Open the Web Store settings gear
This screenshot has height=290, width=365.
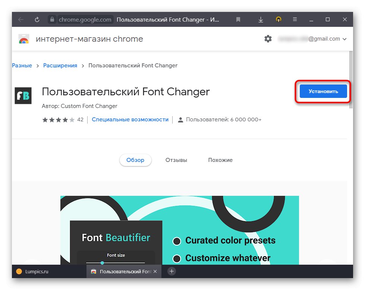268,39
